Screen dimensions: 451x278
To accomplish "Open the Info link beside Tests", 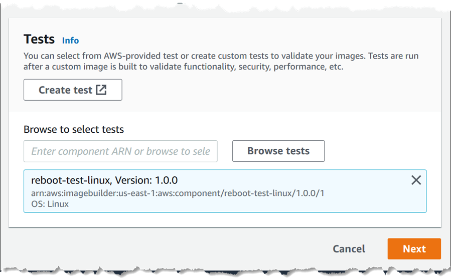I will click(x=70, y=41).
